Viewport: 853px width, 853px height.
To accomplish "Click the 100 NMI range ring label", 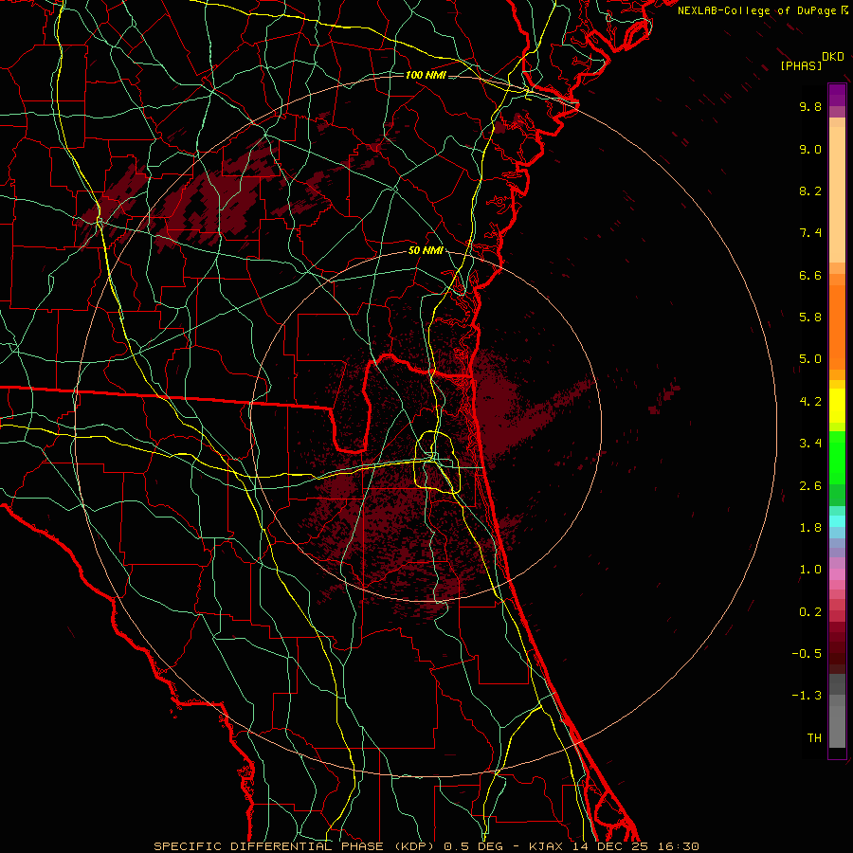I will 426,75.
